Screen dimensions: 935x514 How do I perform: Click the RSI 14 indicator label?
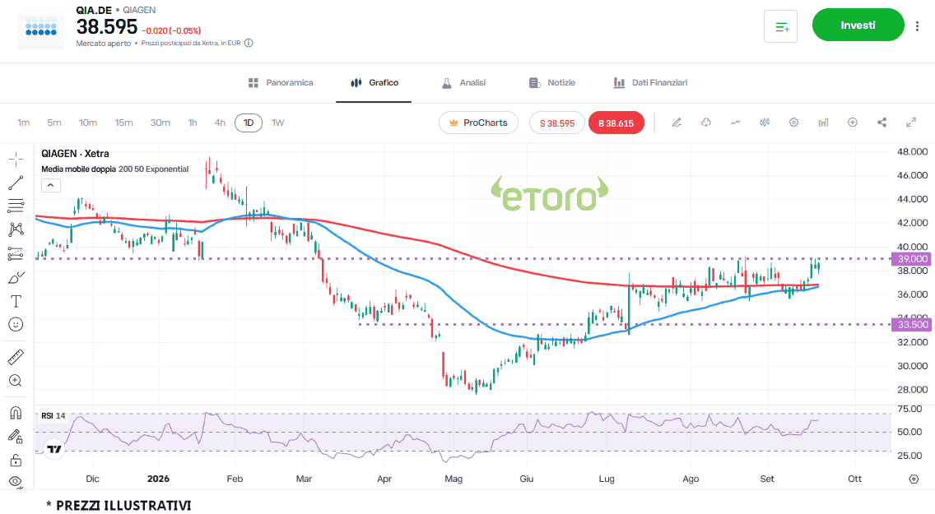53,416
